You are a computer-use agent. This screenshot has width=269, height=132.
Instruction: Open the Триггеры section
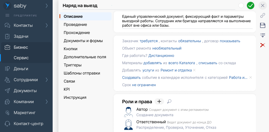point(73,65)
